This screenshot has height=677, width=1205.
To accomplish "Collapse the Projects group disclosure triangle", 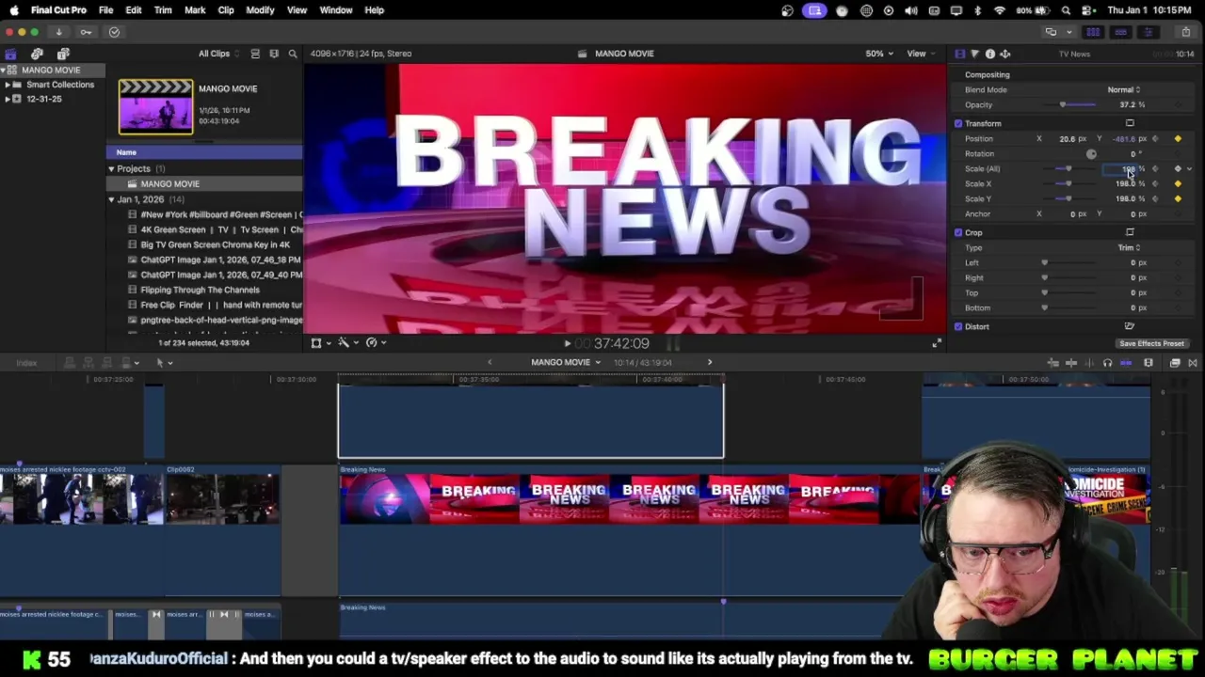I will point(111,169).
